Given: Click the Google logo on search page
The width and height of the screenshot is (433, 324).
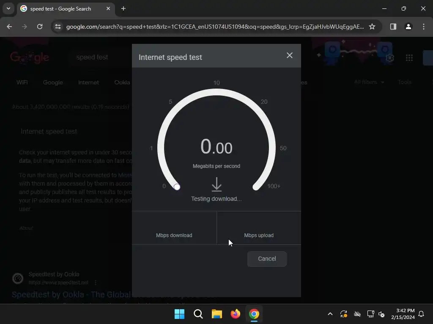Looking at the screenshot, I should (x=30, y=57).
